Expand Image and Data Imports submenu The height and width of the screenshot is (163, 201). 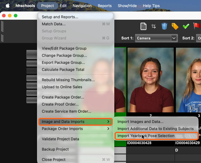tap(76, 122)
